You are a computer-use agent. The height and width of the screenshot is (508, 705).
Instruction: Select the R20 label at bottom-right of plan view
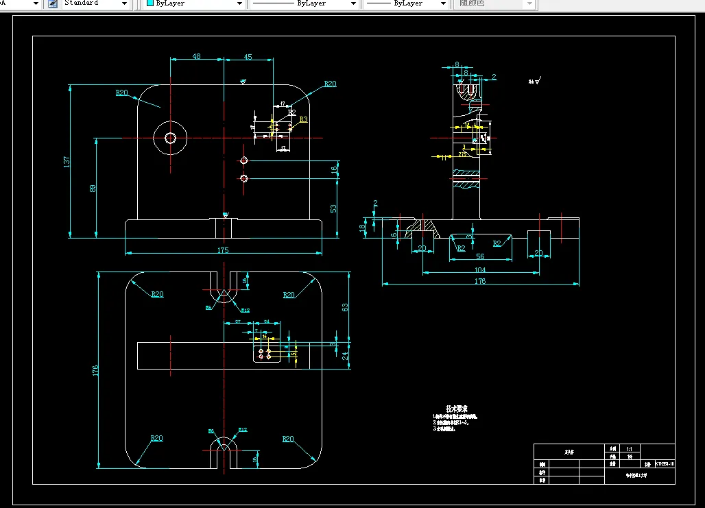pyautogui.click(x=288, y=439)
